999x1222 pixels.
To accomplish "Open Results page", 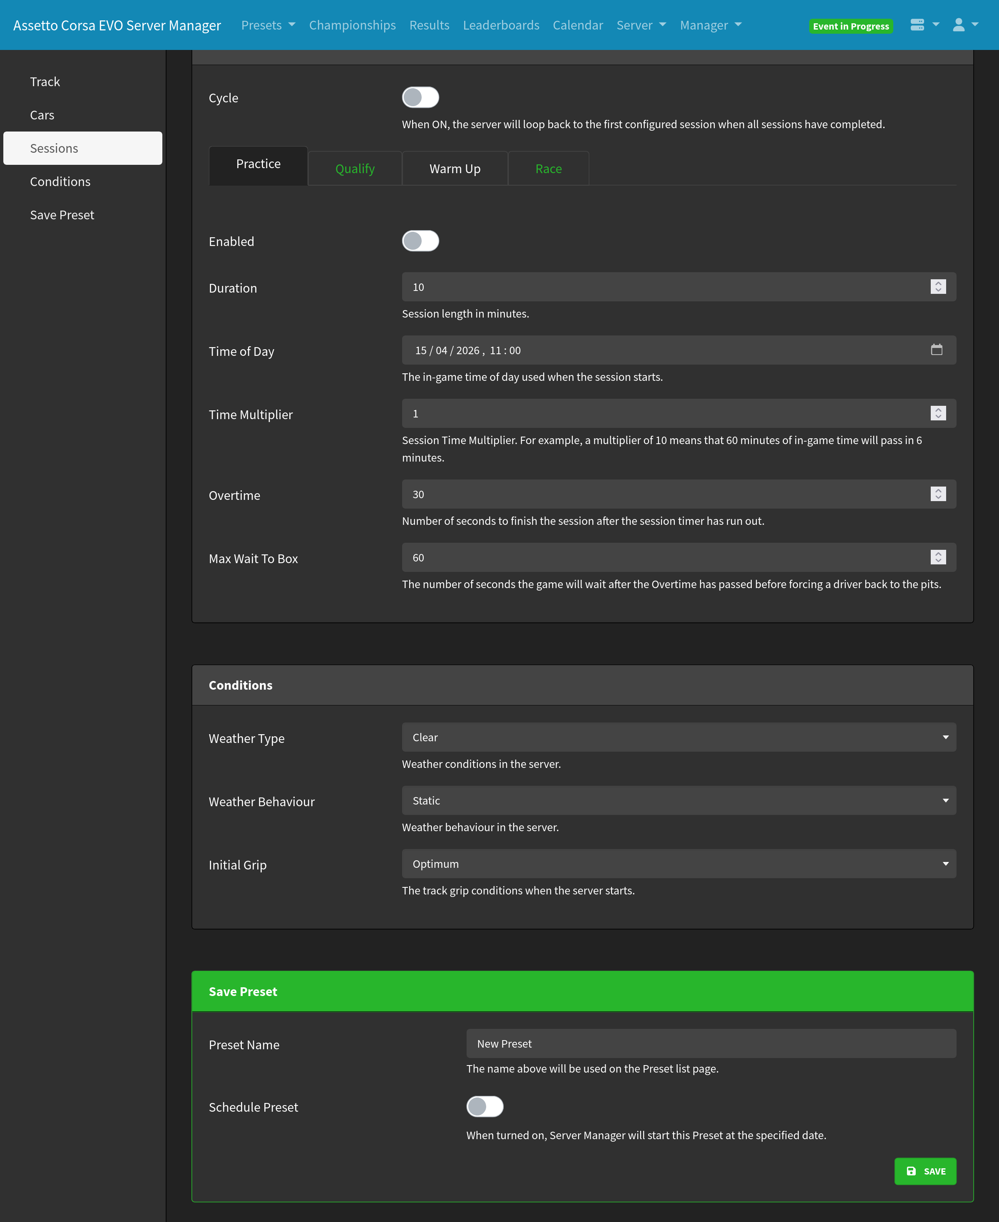I will 429,25.
